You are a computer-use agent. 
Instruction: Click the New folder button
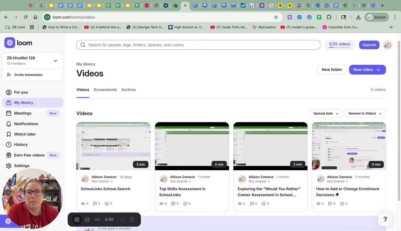[x=332, y=69]
